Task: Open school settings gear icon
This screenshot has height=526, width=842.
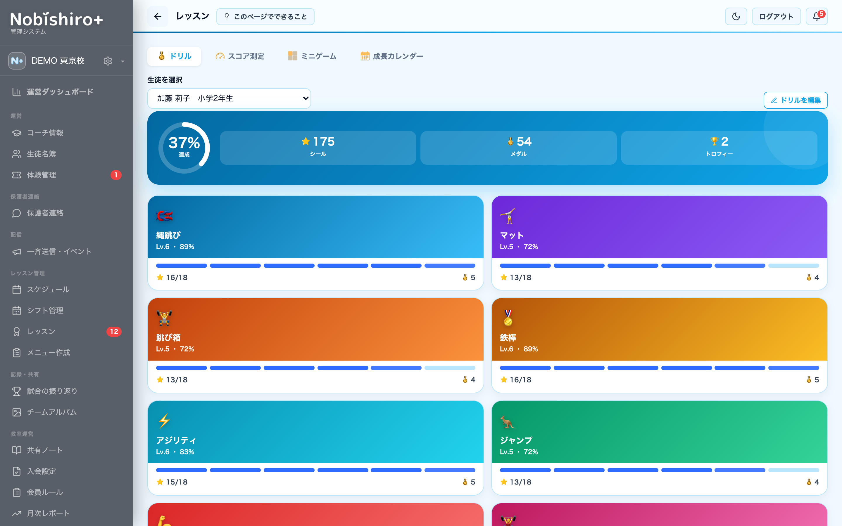Action: click(x=108, y=61)
